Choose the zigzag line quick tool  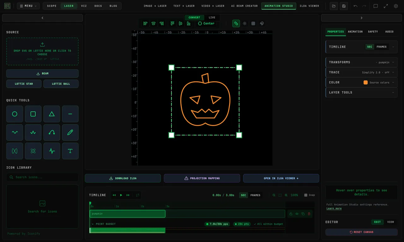pos(33,133)
